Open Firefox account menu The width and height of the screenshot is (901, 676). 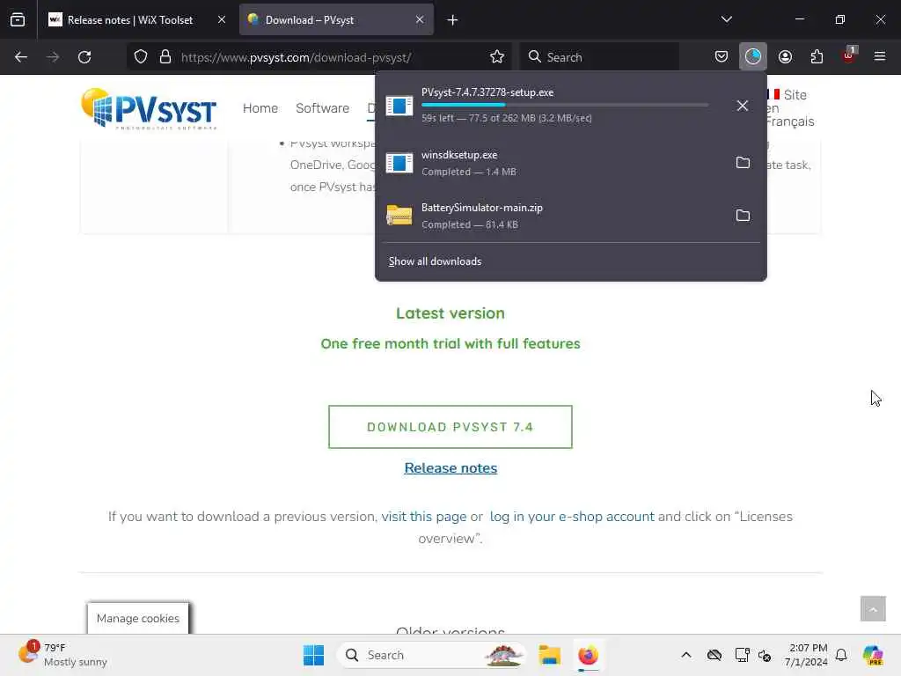(785, 56)
